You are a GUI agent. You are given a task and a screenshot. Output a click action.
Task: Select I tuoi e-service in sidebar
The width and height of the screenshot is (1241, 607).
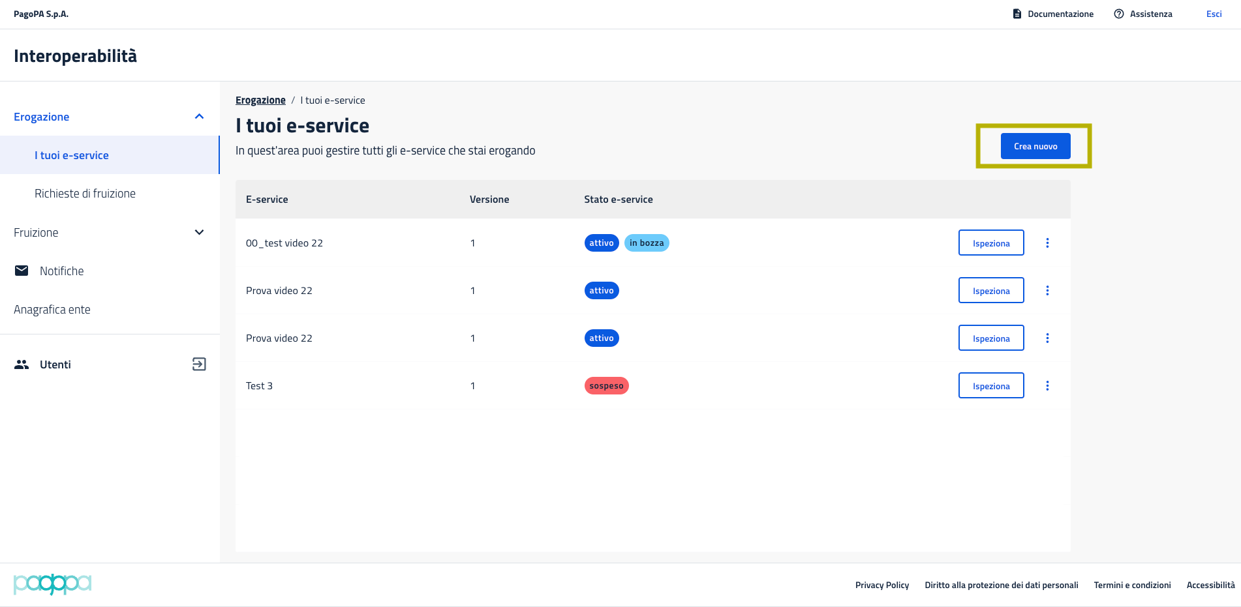coord(72,155)
